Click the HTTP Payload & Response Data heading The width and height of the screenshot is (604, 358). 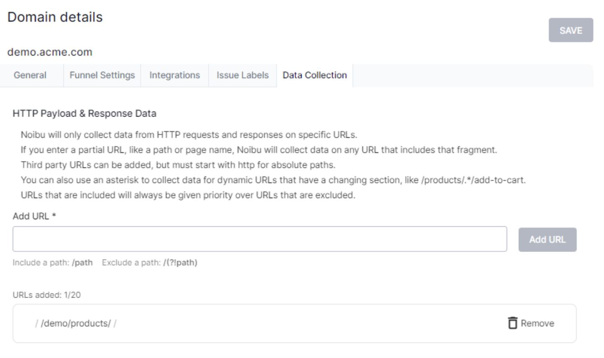point(84,114)
